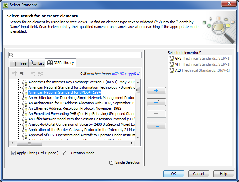
Task: Follow the 'with filter applied' link
Action: pyautogui.click(x=125, y=74)
